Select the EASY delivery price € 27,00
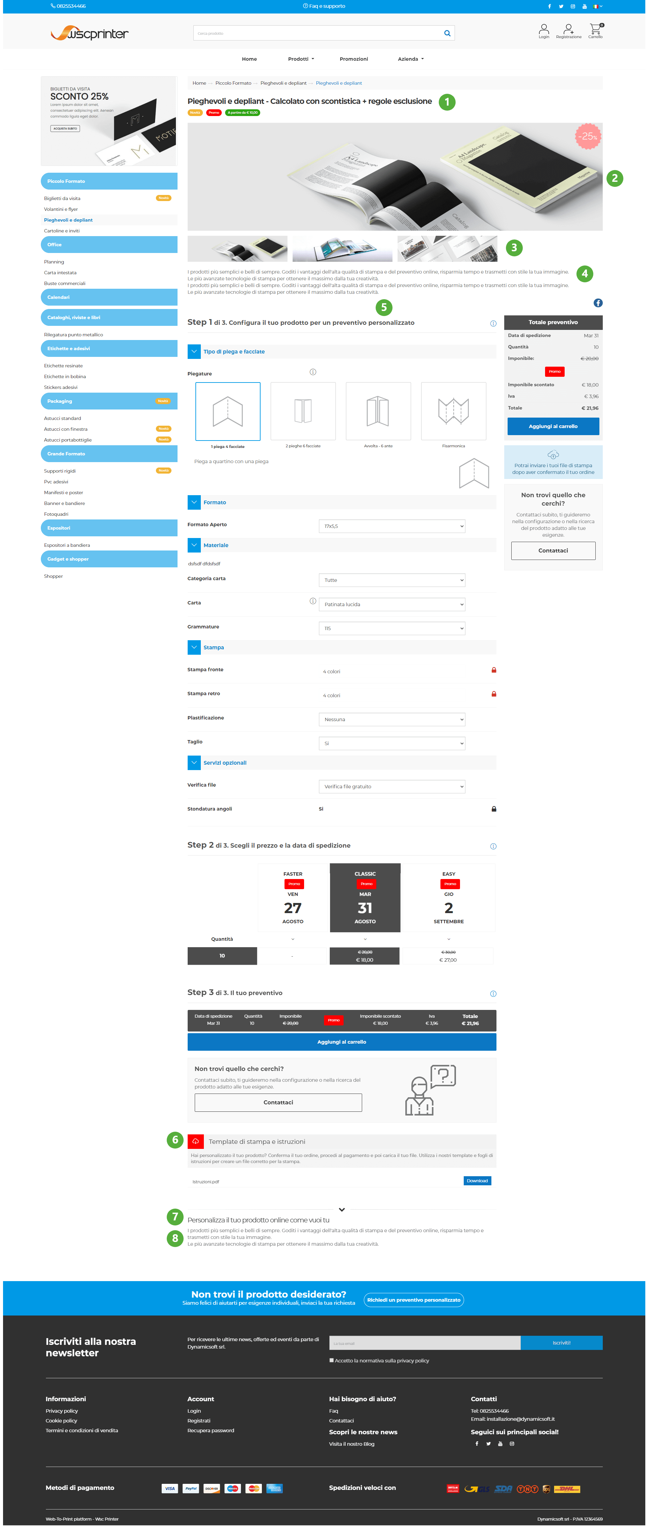The width and height of the screenshot is (648, 1526). 448,956
